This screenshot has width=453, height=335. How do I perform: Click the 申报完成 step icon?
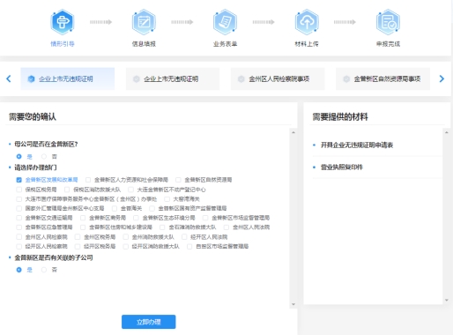click(388, 22)
